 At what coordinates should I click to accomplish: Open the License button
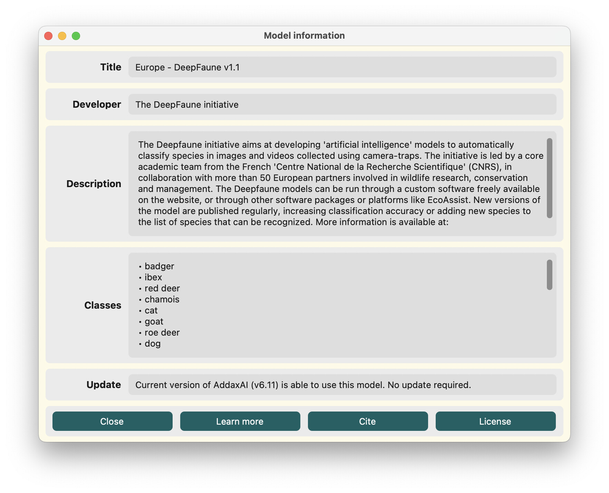495,421
